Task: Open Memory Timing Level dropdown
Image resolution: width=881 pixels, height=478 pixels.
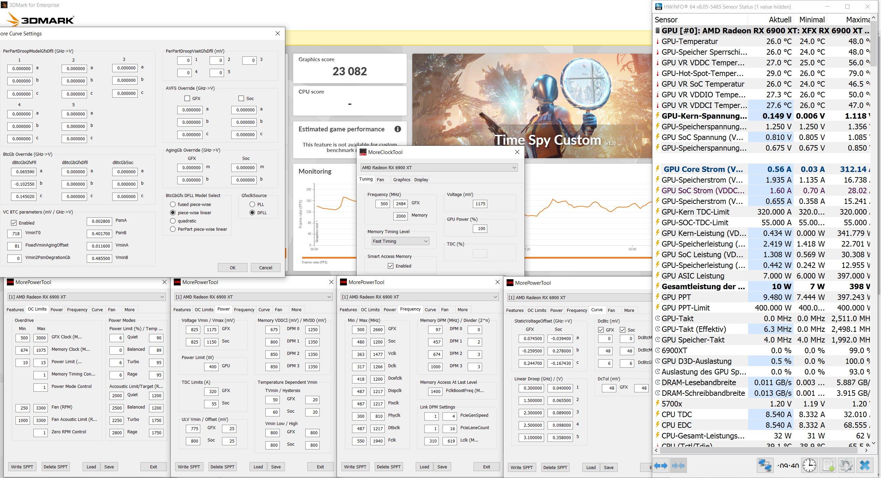Action: (400, 241)
